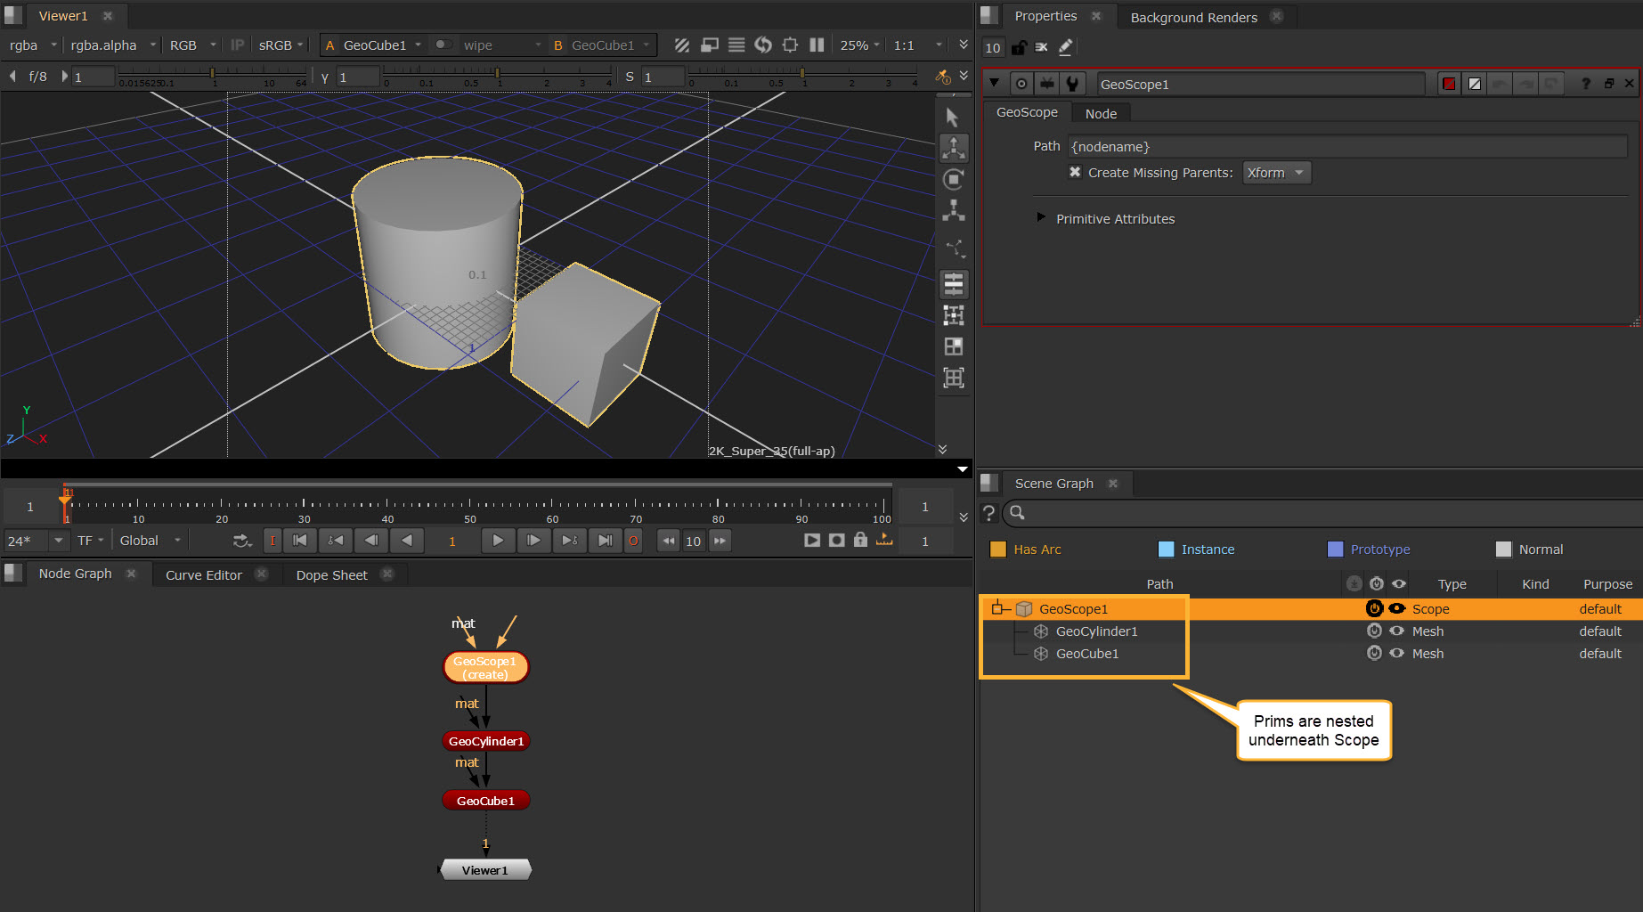Viewport: 1643px width, 912px height.
Task: Open the 25% zoom level dropdown
Action: coord(859,45)
